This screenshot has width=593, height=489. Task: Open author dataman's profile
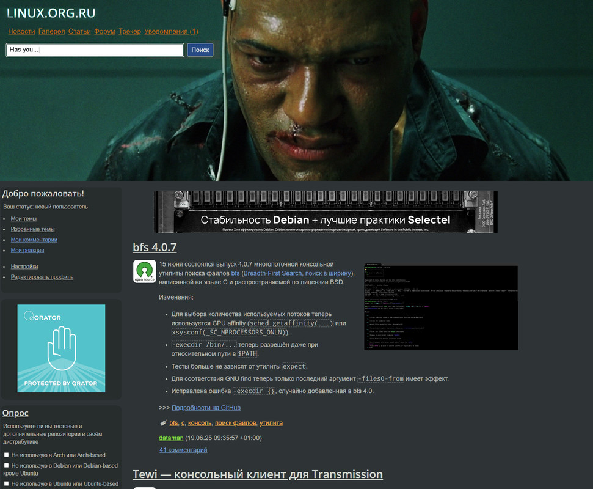(171, 438)
